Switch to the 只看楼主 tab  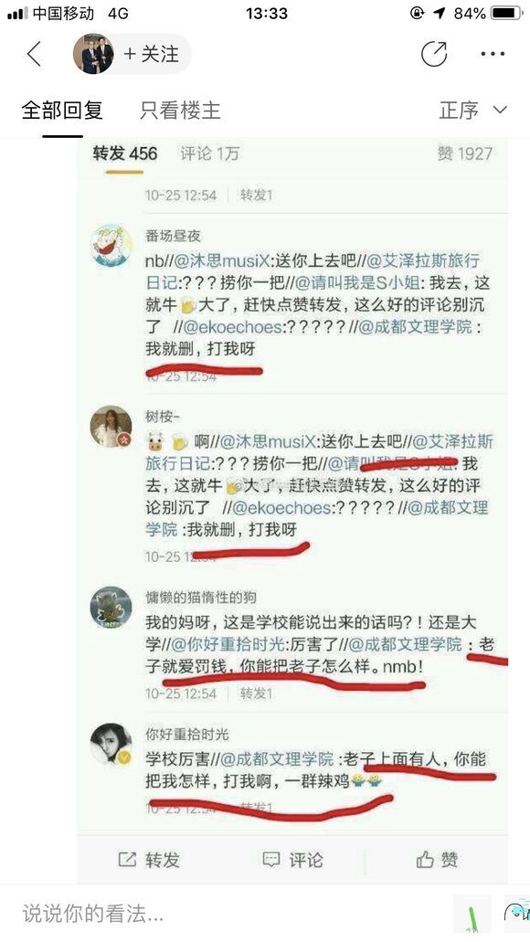180,111
